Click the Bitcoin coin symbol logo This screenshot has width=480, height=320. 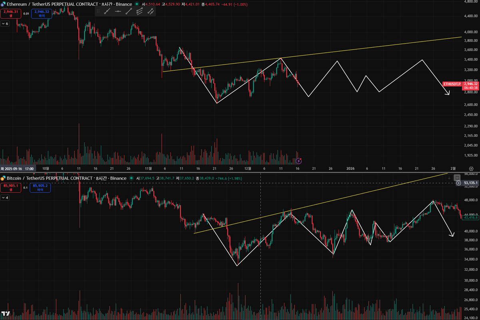pyautogui.click(x=3, y=178)
